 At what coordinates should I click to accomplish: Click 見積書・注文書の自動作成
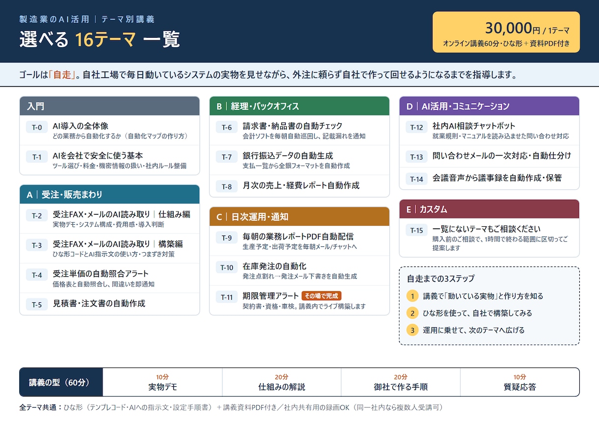99,303
